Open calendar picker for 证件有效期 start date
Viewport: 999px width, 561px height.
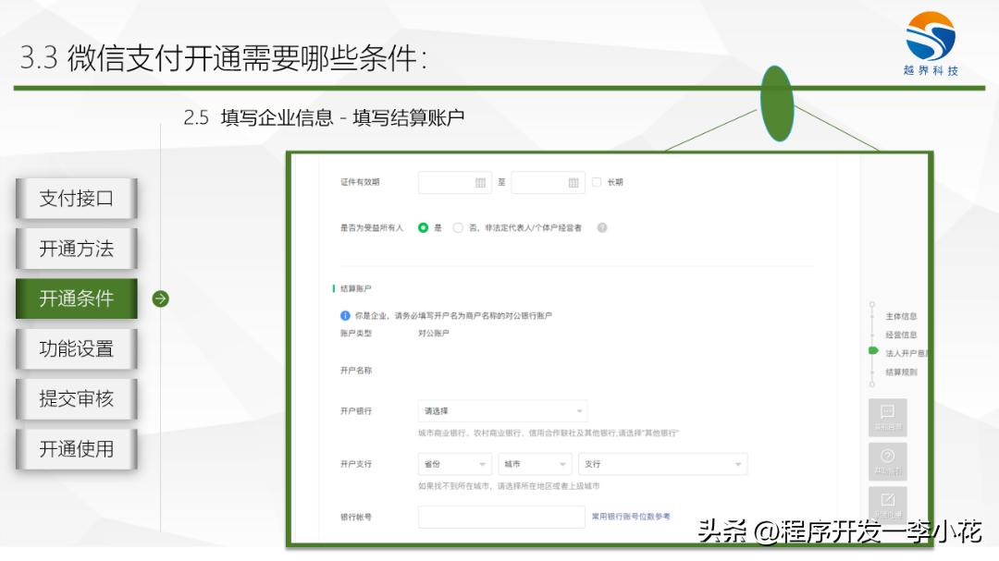click(x=481, y=181)
